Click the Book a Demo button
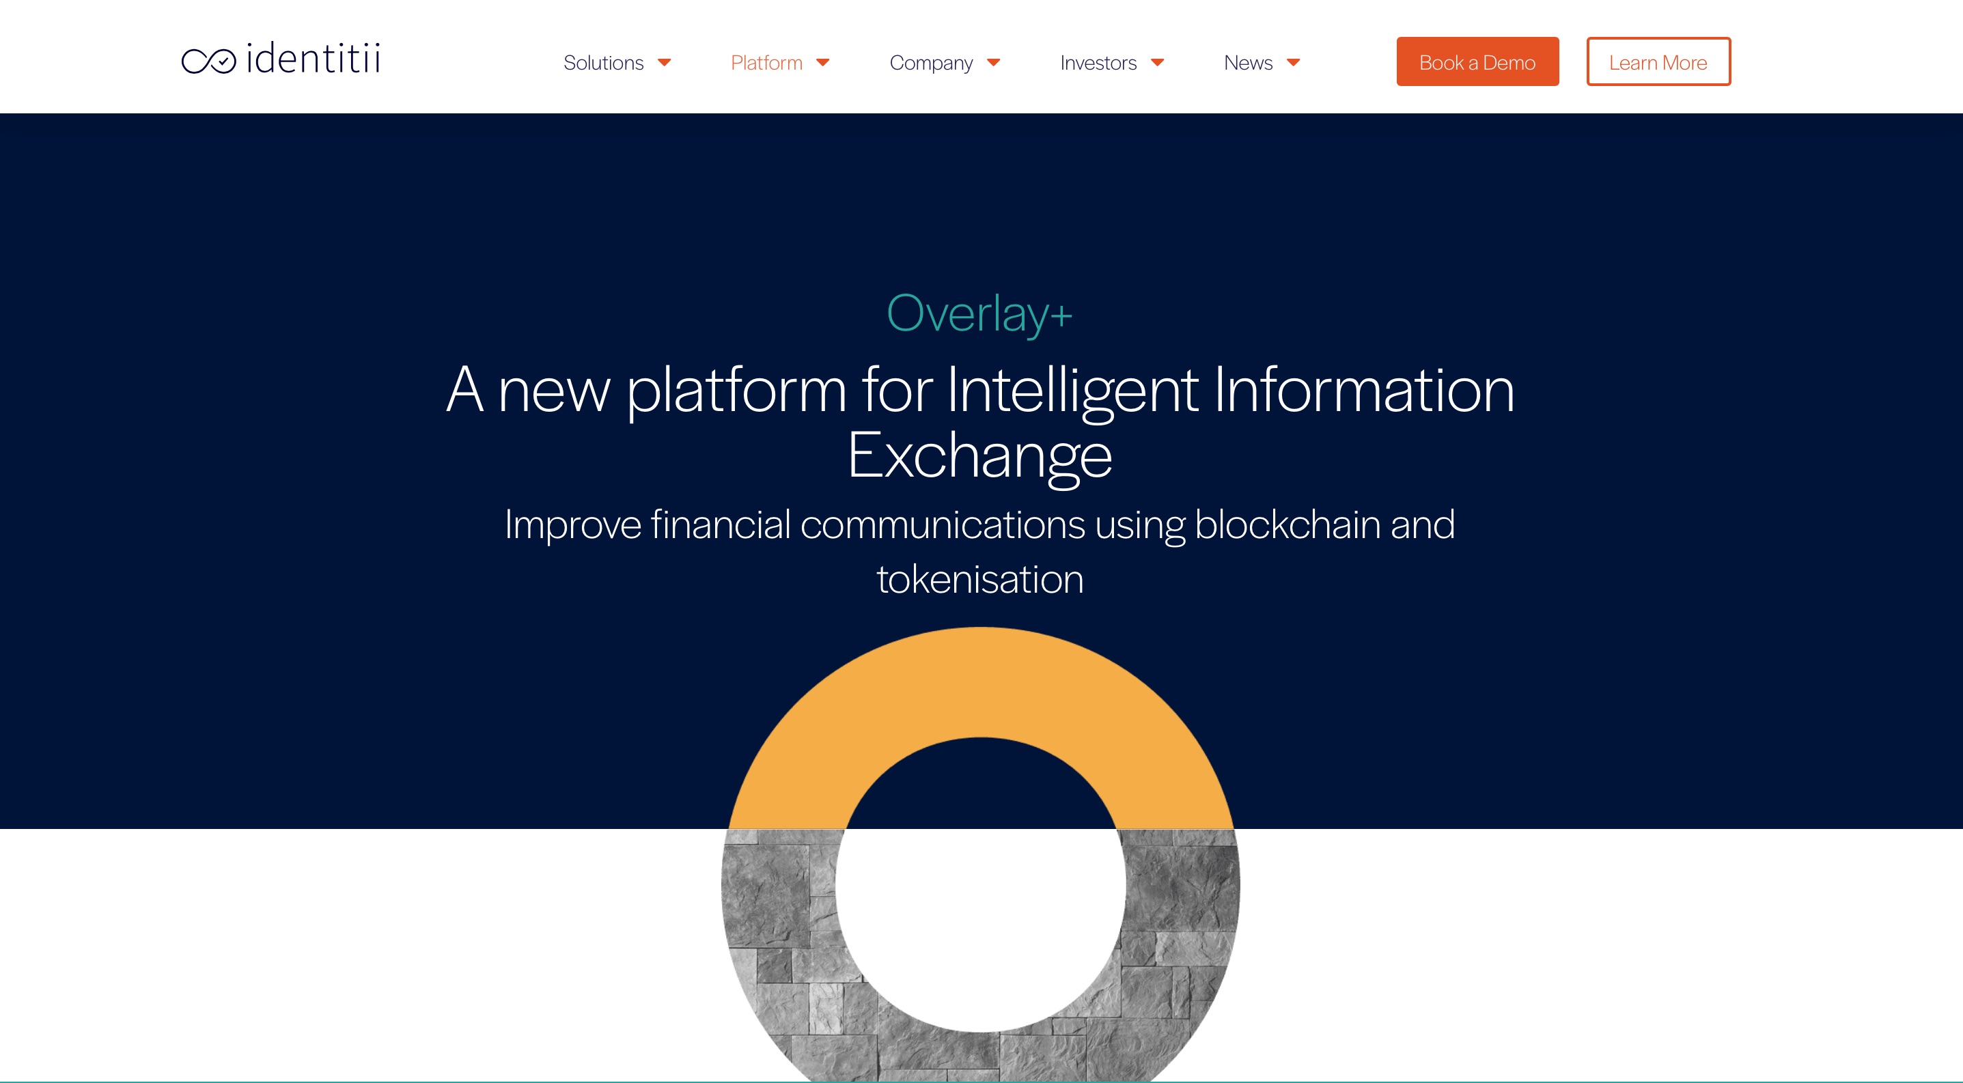This screenshot has width=1963, height=1083. tap(1477, 61)
